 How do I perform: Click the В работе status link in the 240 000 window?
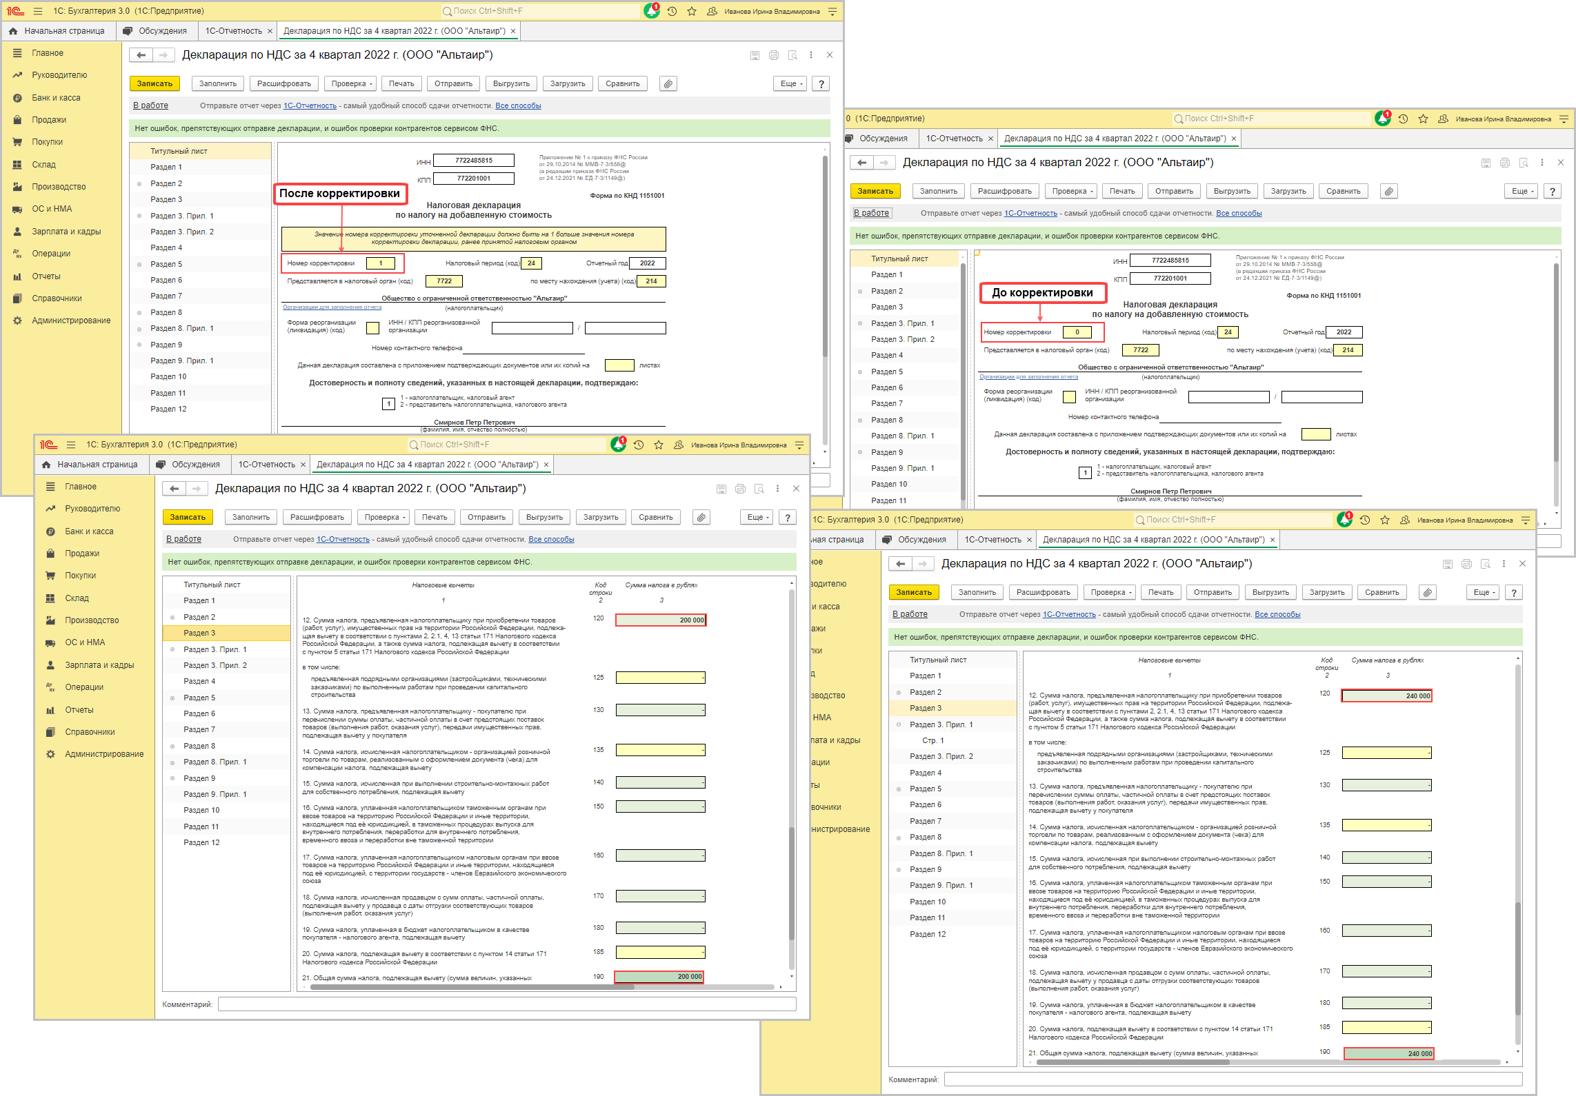(910, 614)
